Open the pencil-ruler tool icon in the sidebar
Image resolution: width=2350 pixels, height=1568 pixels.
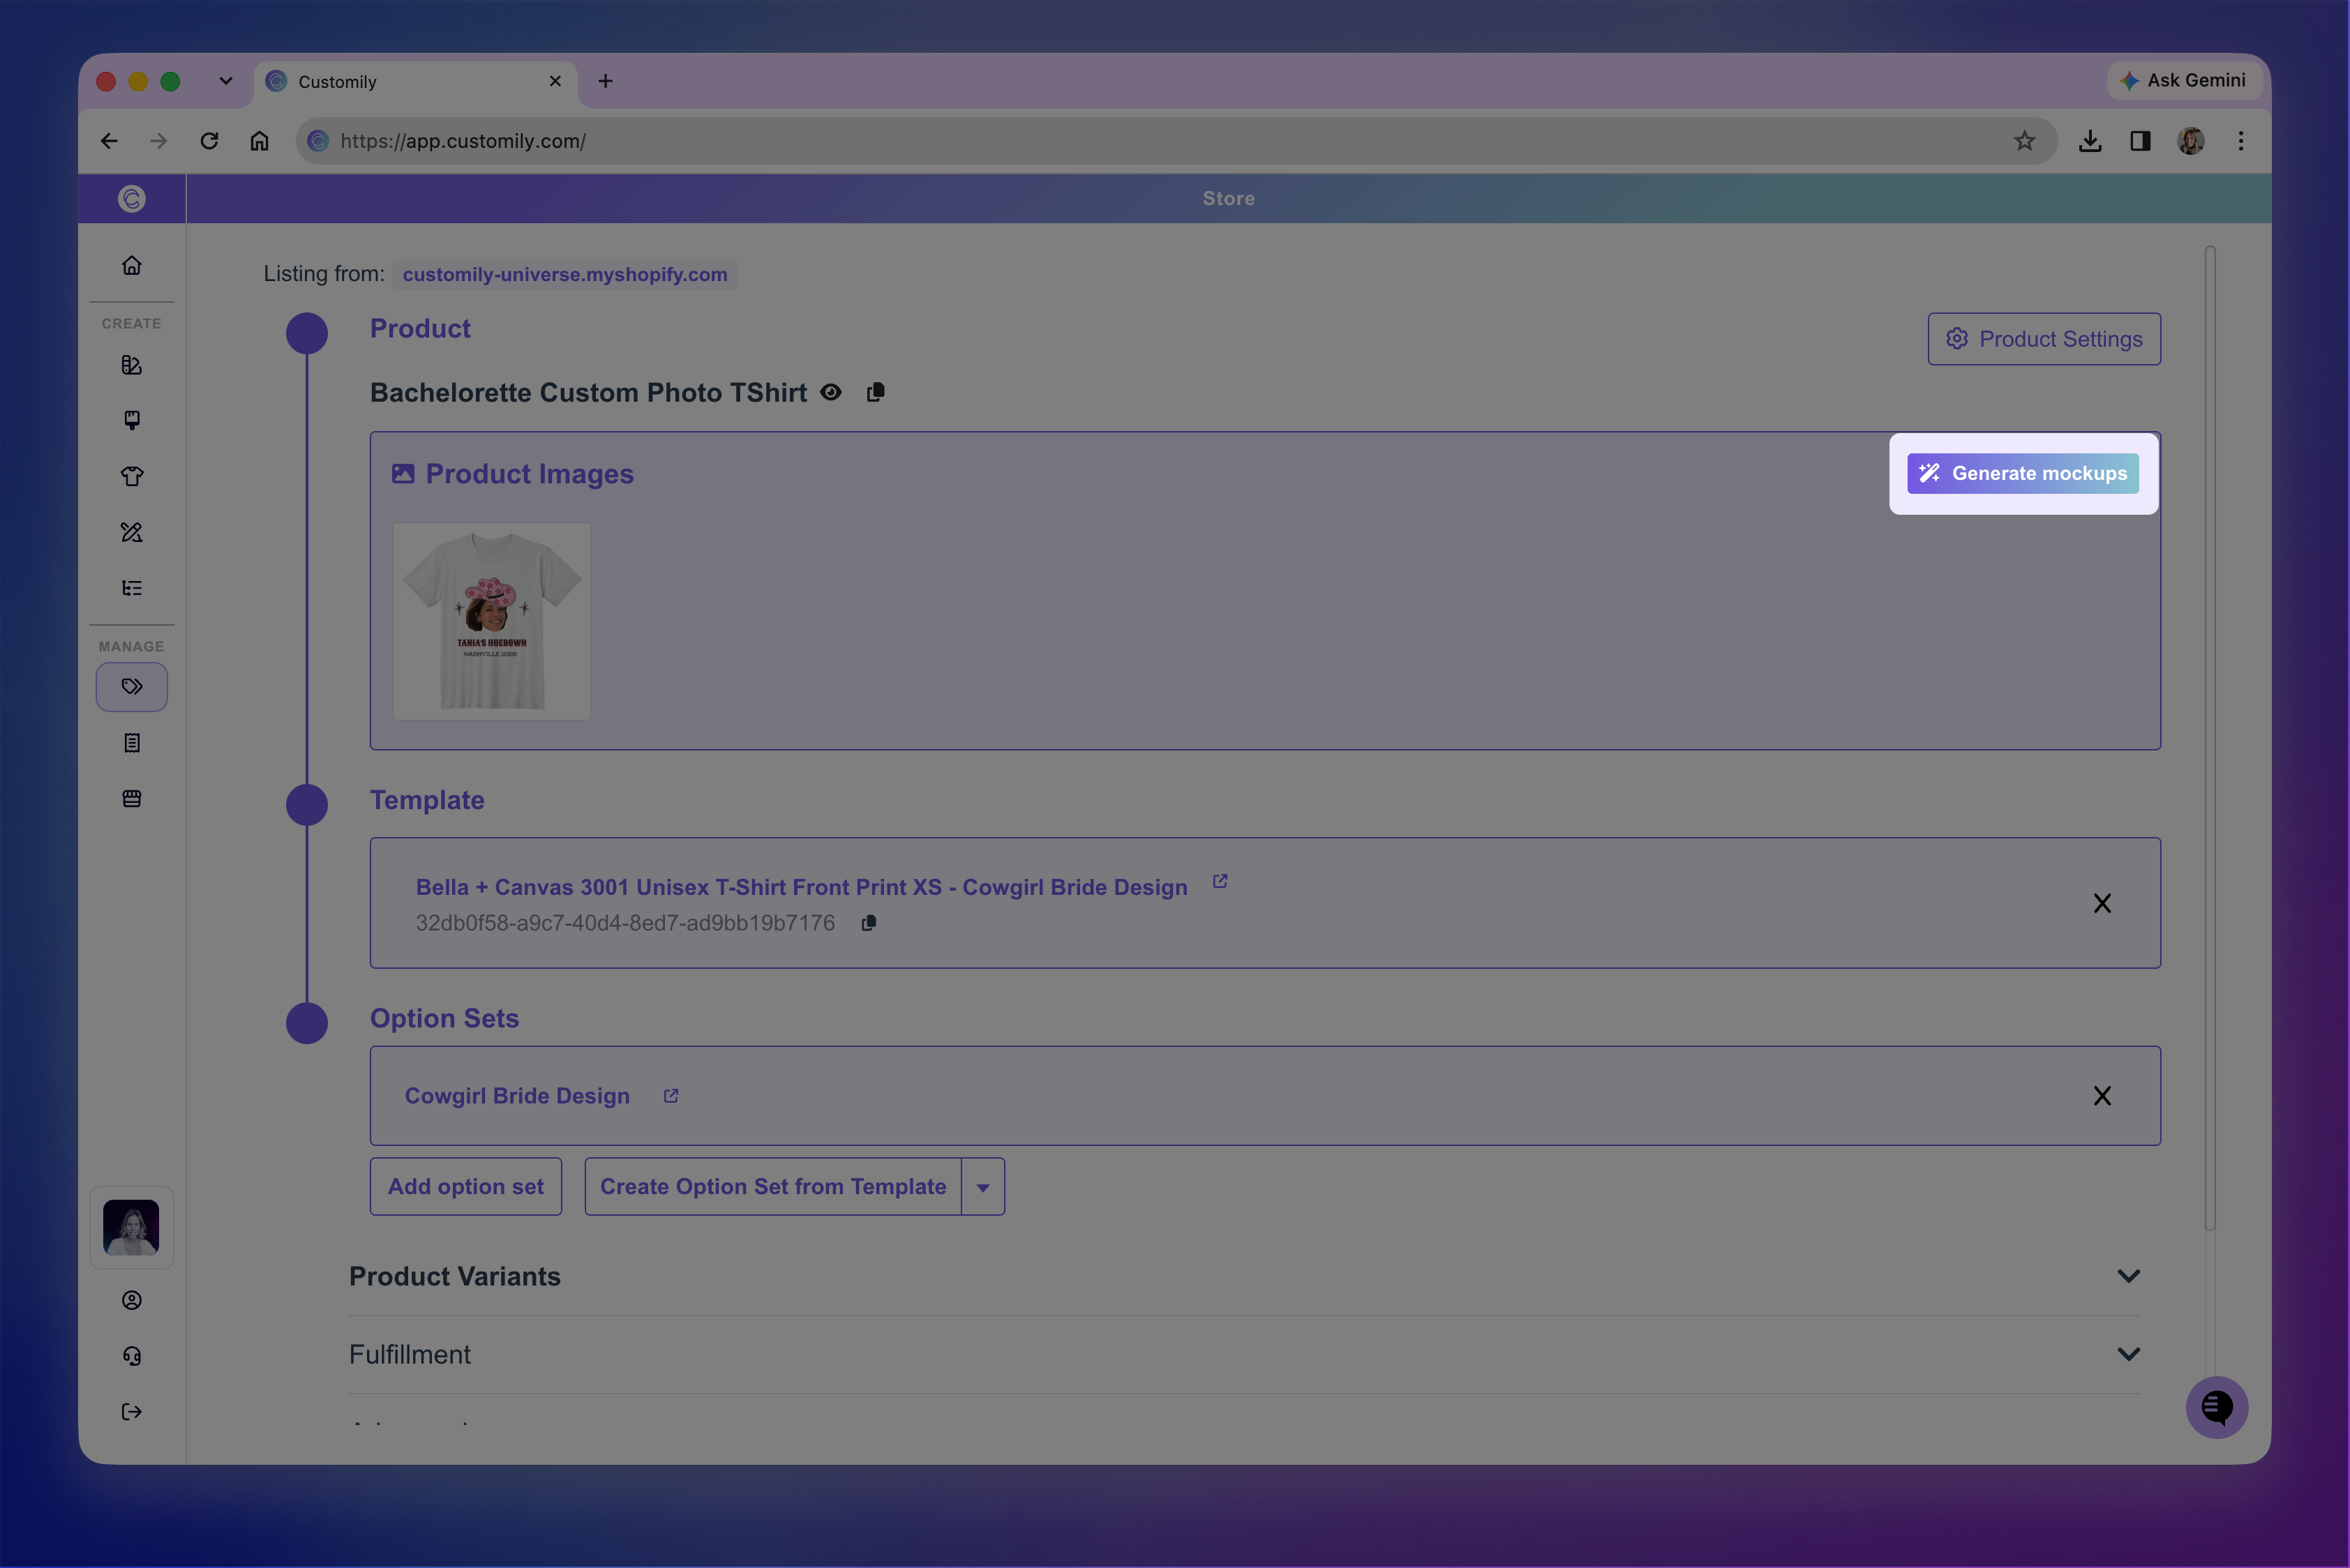[x=132, y=532]
